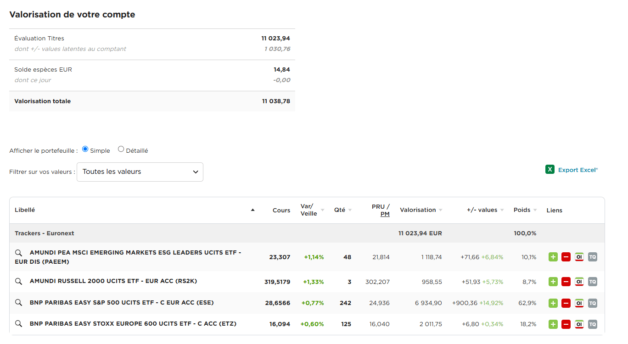This screenshot has height=344, width=628.
Task: Click the Valorisation de votre compte heading
Action: (72, 15)
